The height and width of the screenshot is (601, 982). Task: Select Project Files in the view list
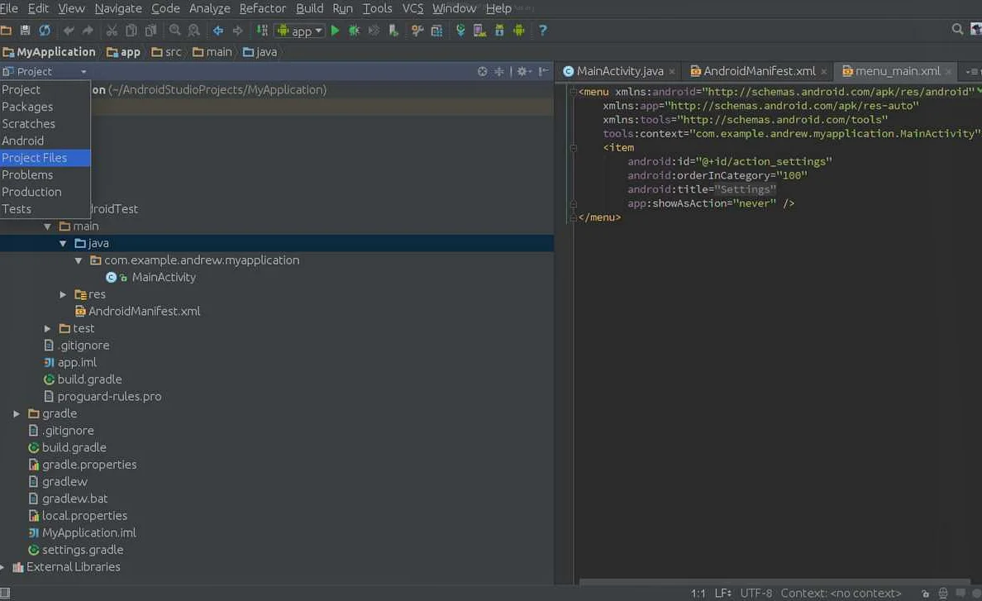[x=45, y=158]
